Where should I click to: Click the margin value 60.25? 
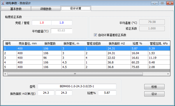[x=139, y=62]
